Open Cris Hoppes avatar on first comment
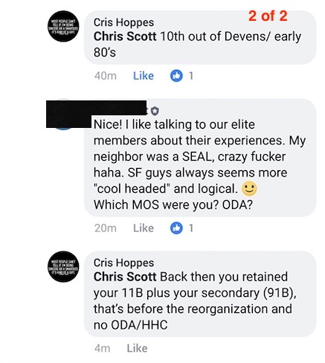The height and width of the screenshot is (363, 325). pos(63,26)
